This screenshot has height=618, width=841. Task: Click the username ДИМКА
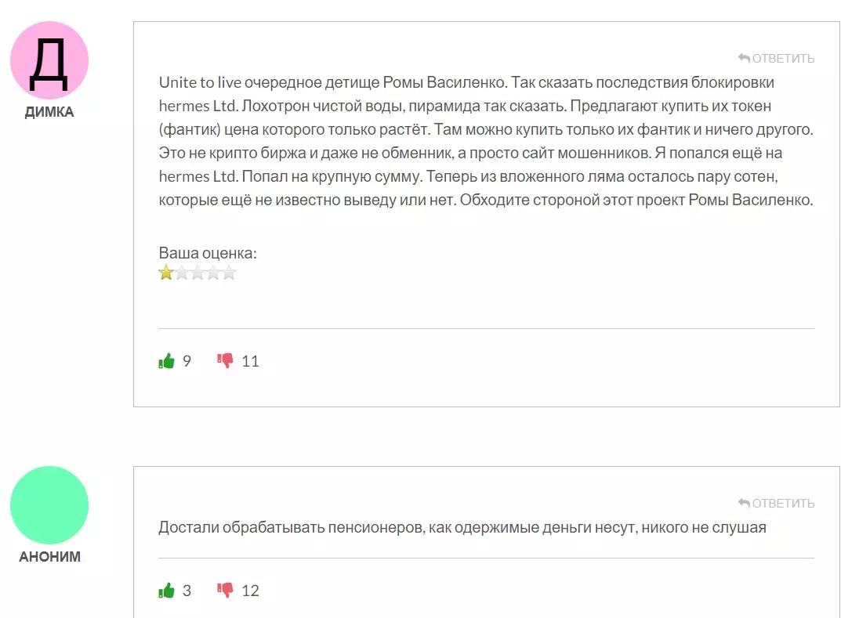click(x=49, y=112)
